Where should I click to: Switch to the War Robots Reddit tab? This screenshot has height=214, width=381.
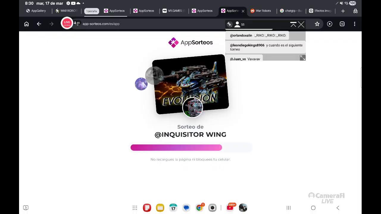[x=261, y=11]
